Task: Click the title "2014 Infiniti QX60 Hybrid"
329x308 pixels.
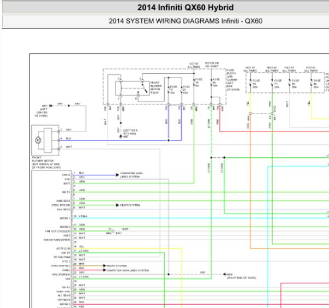Action: 186,8
